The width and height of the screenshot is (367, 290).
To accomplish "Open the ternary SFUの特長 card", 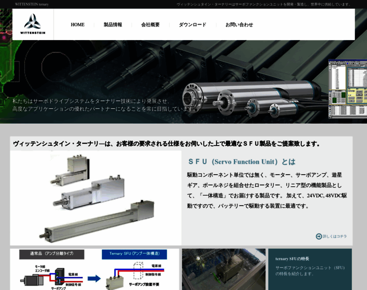I will tap(310, 269).
